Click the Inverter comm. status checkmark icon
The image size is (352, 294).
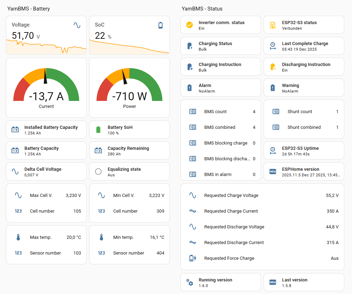[x=189, y=25]
